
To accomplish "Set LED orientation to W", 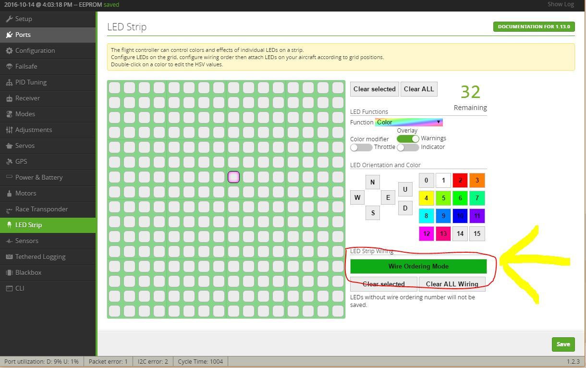I will pos(357,197).
